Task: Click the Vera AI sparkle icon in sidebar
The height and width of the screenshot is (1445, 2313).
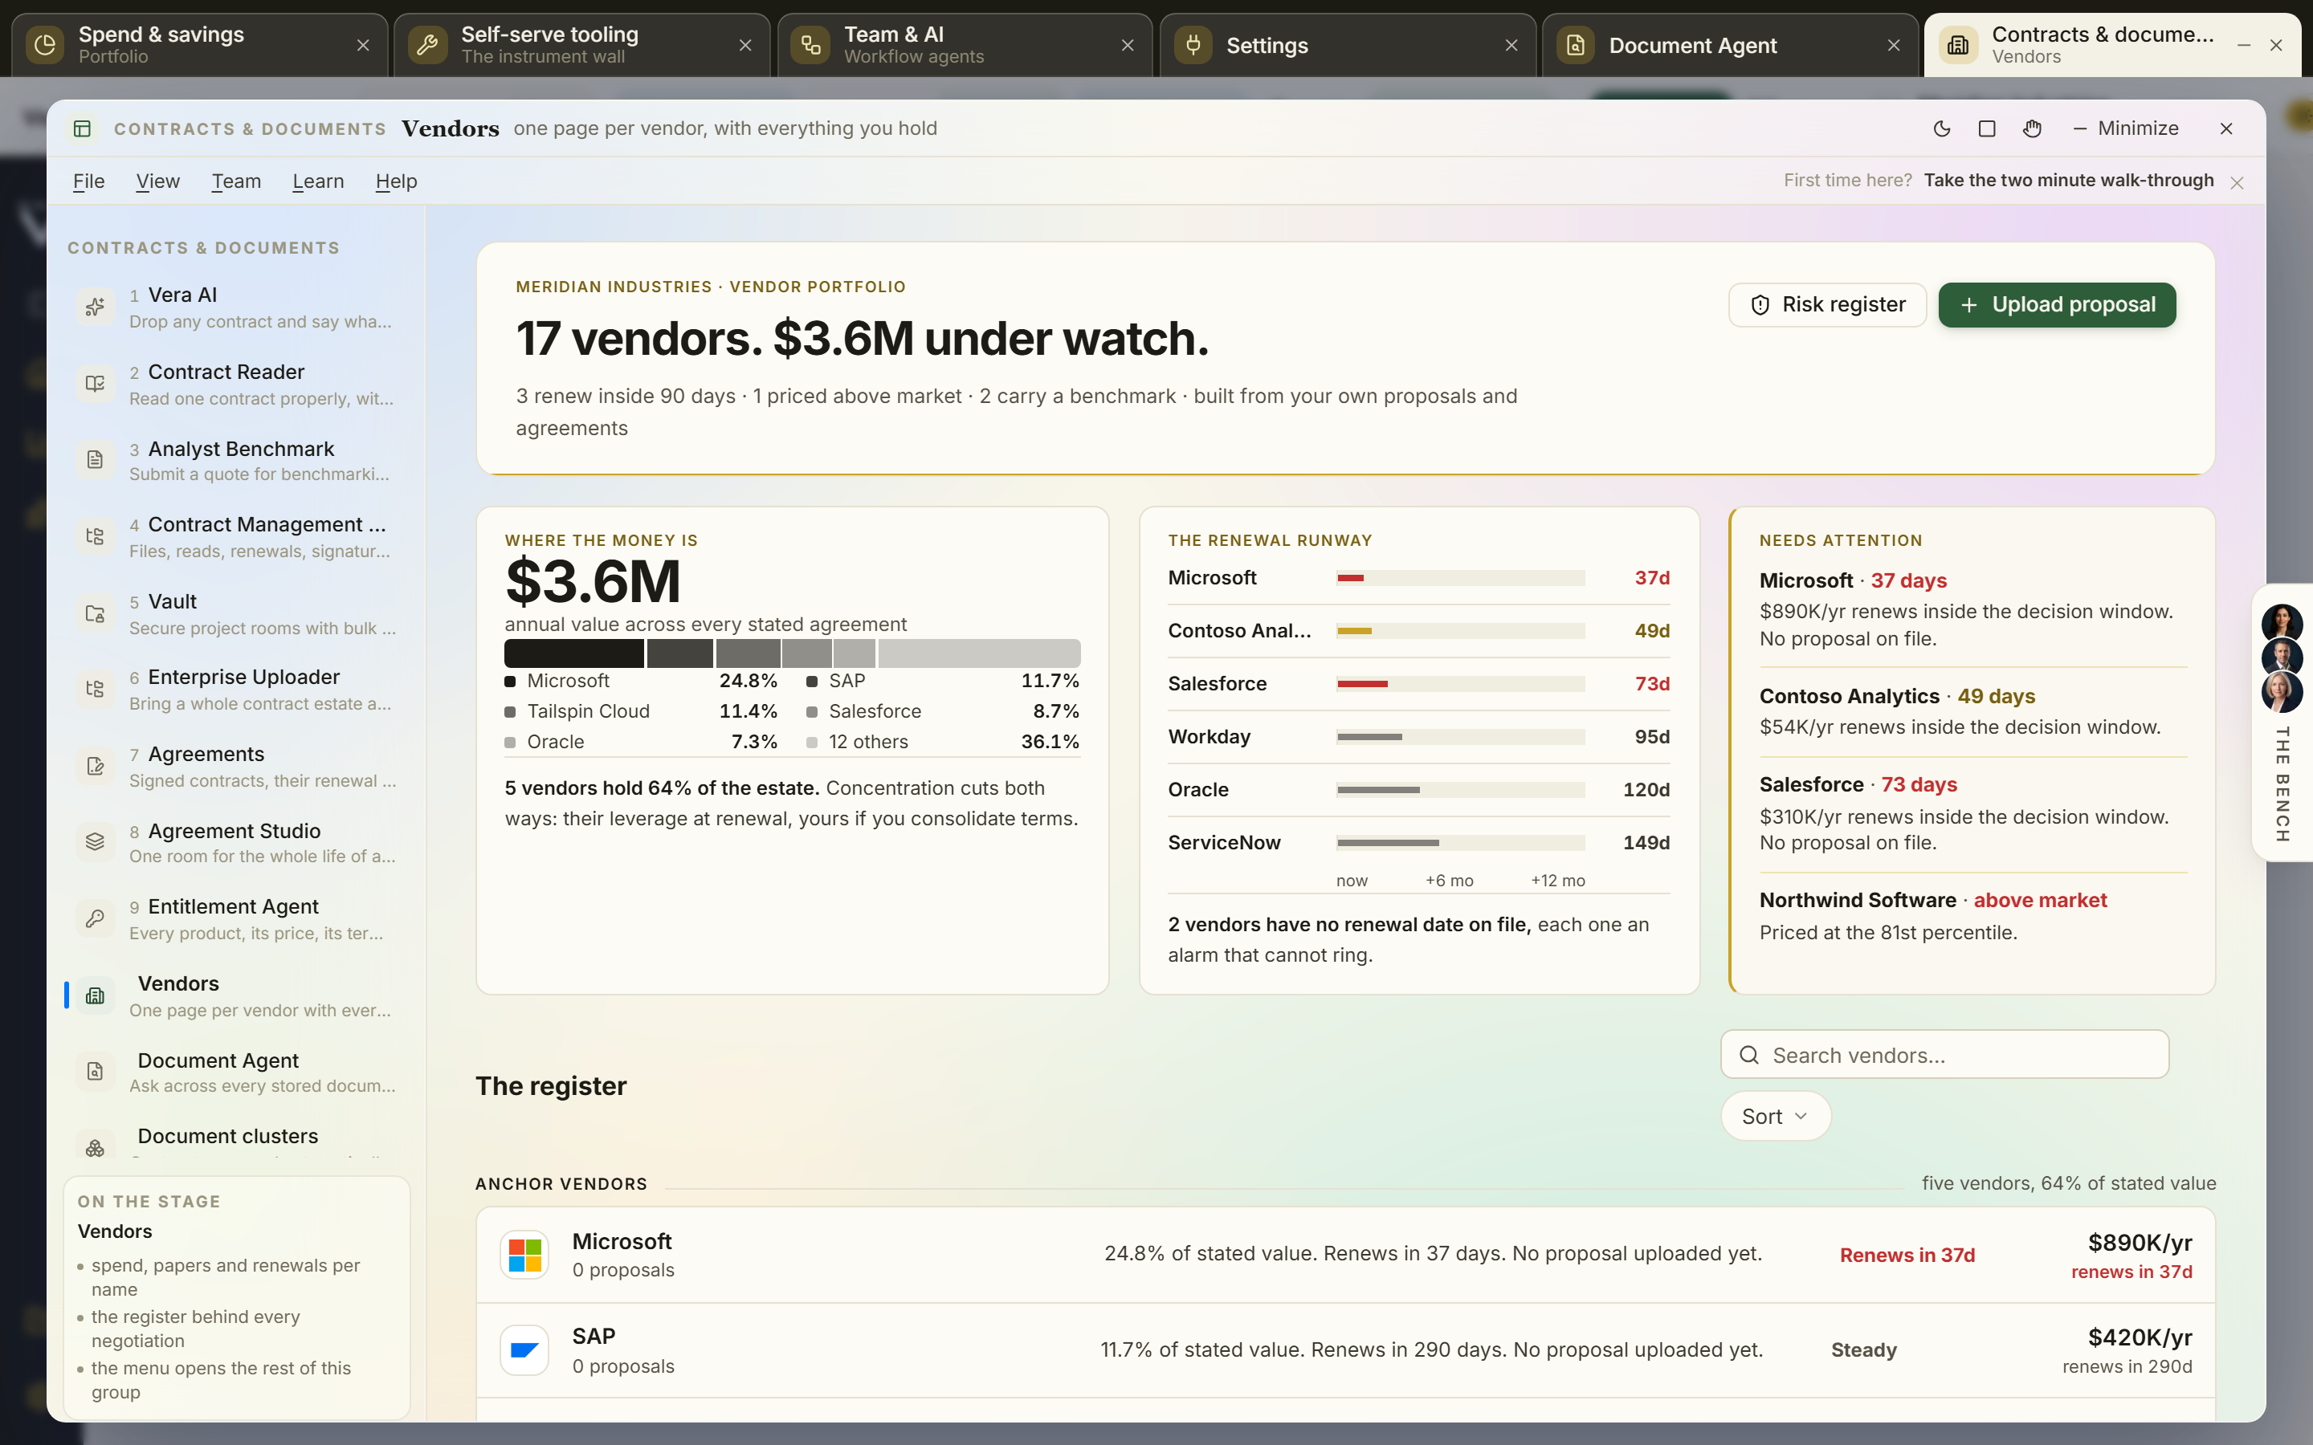Action: pyautogui.click(x=95, y=307)
